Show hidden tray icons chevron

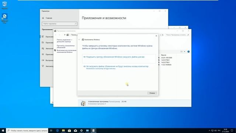point(209,130)
